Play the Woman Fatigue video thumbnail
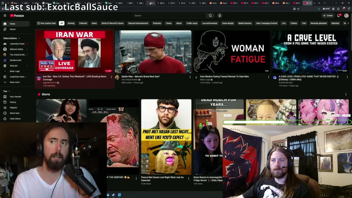This screenshot has width=352, height=198. (232, 52)
